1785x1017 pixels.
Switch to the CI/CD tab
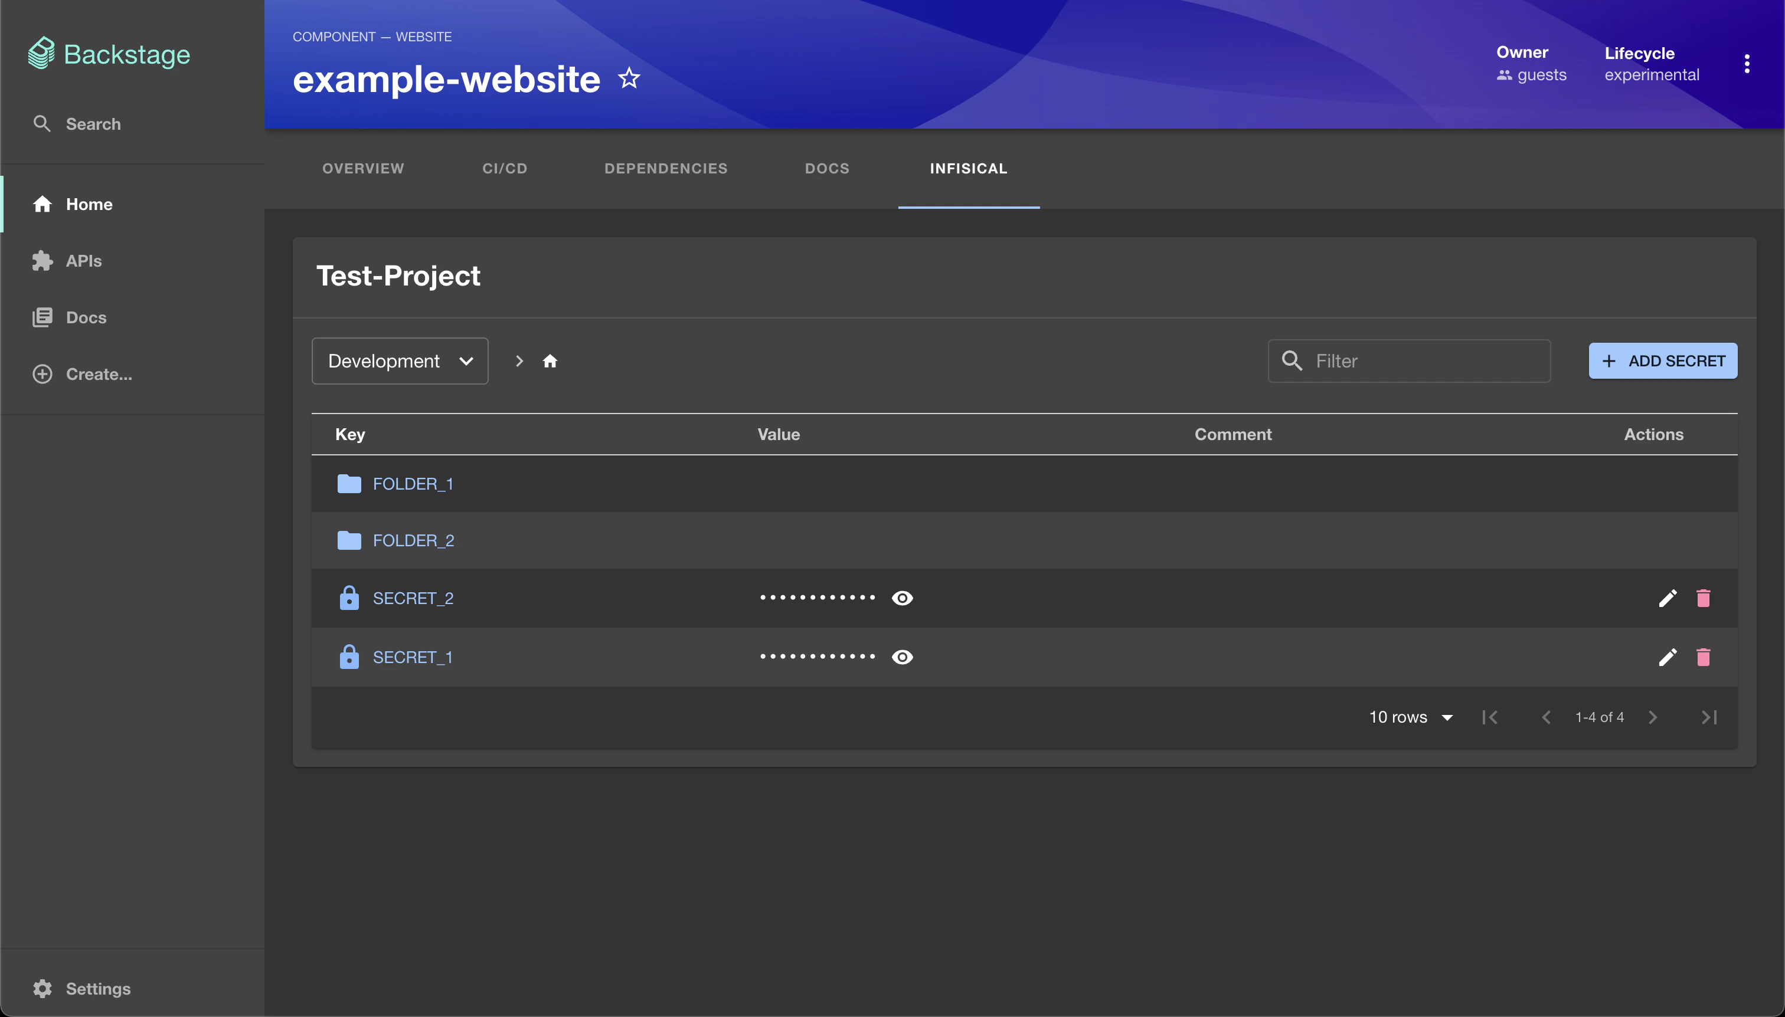click(x=505, y=168)
